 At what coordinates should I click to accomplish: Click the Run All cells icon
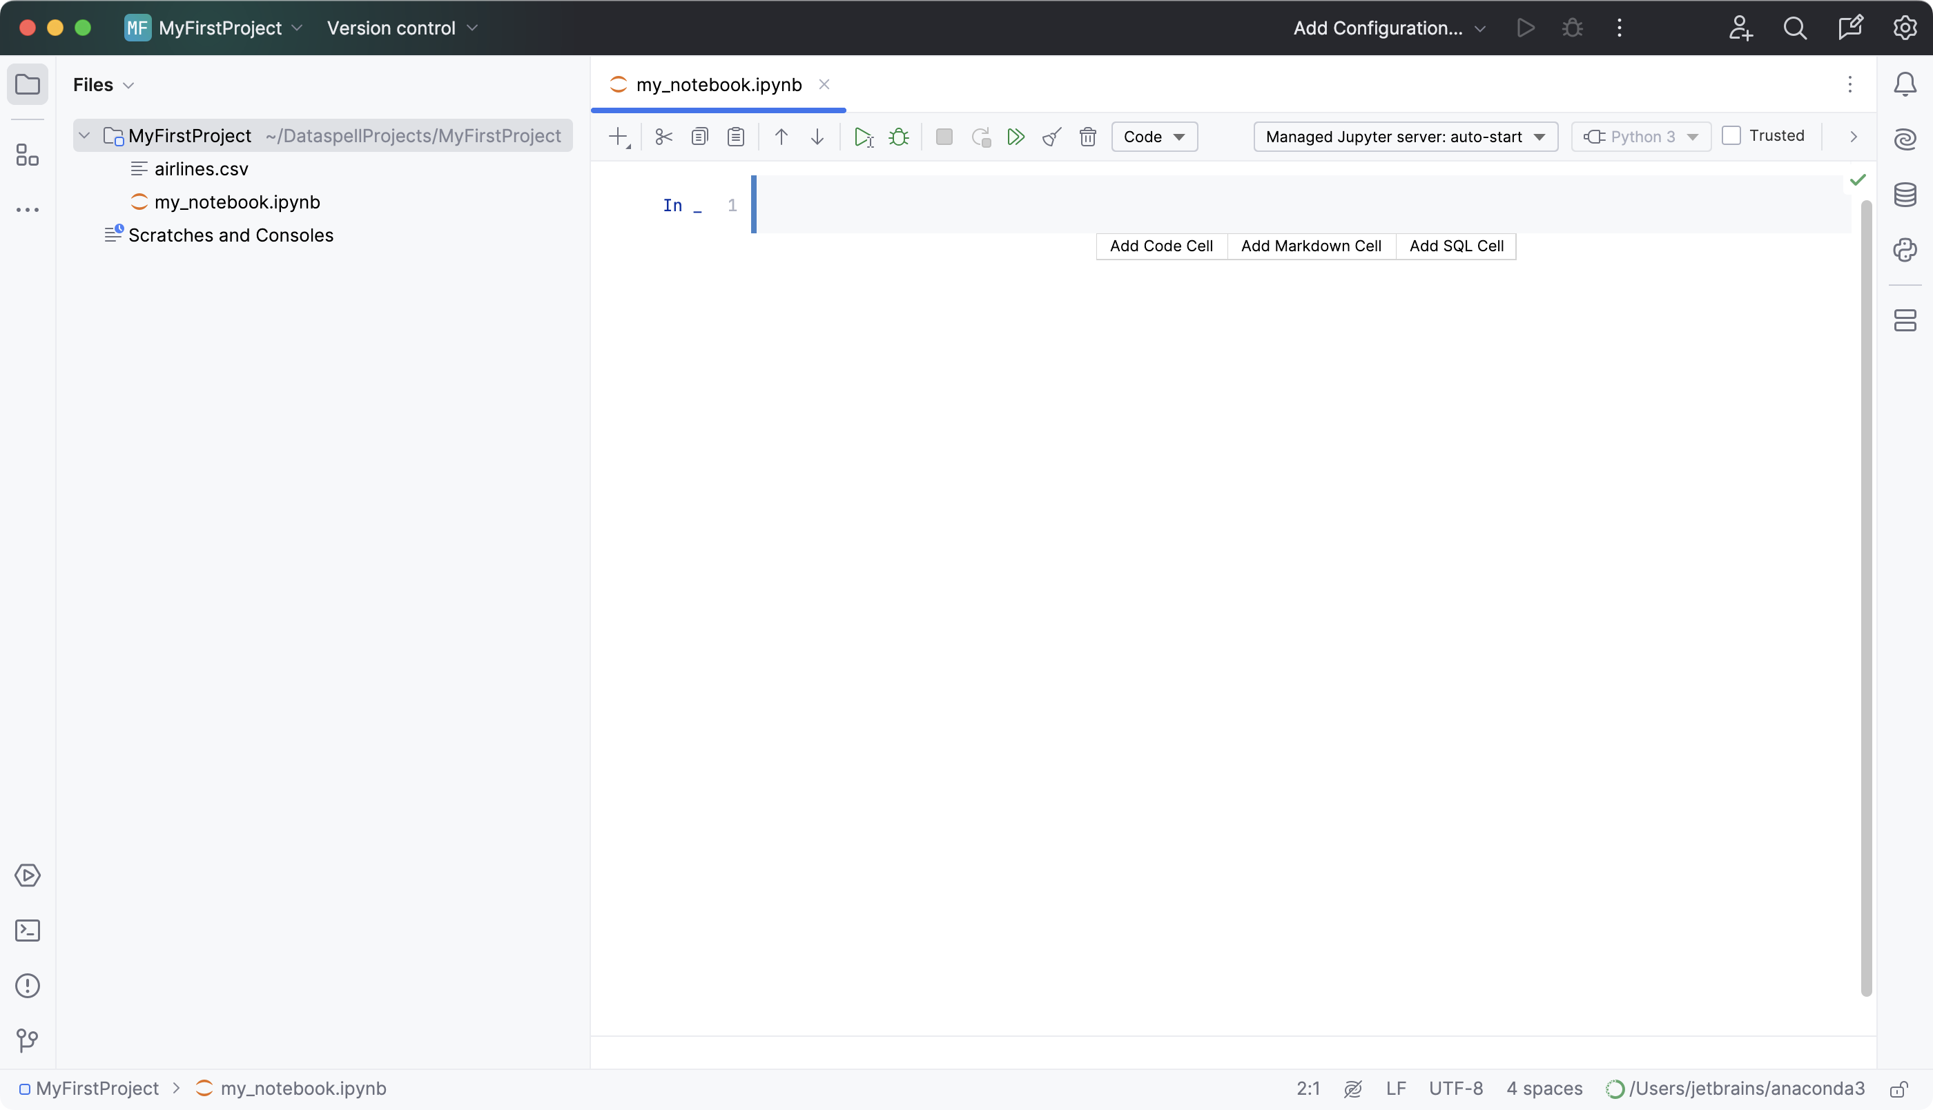(x=1016, y=137)
